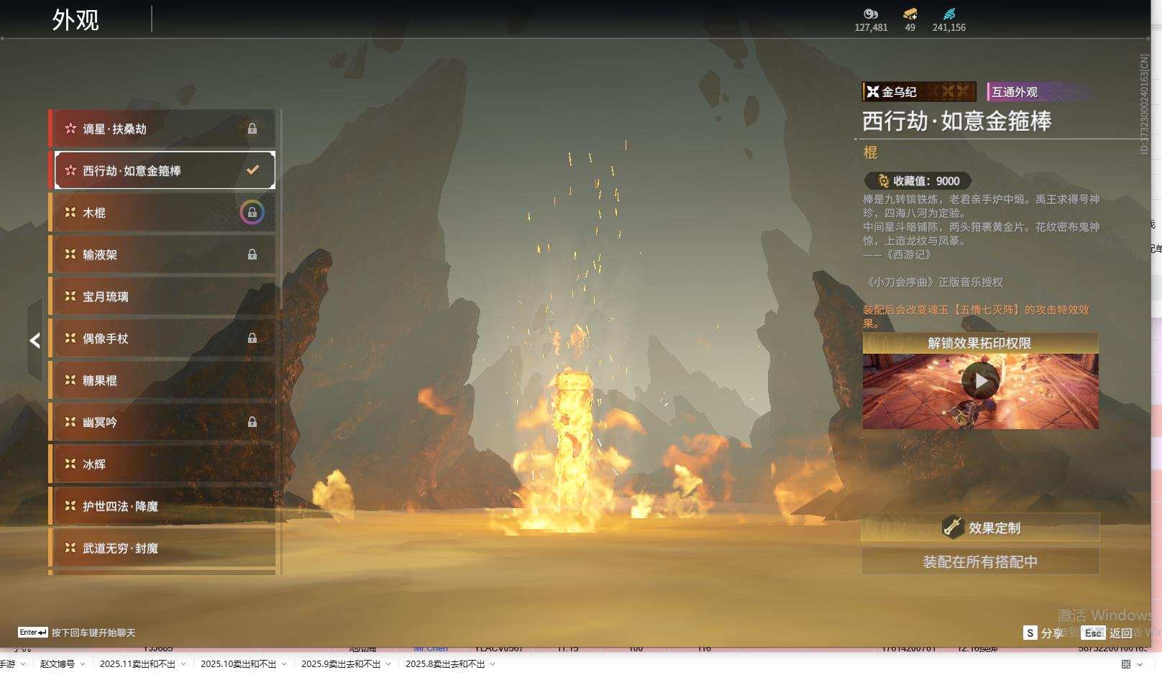Click the red star icon beside 西行劫·如意金箍棒
The width and height of the screenshot is (1162, 675).
[70, 170]
